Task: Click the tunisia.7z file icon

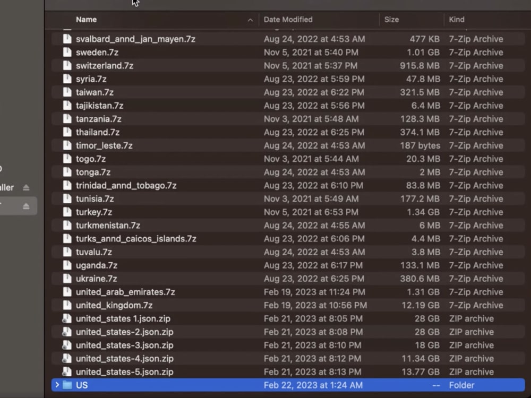Action: coord(67,198)
